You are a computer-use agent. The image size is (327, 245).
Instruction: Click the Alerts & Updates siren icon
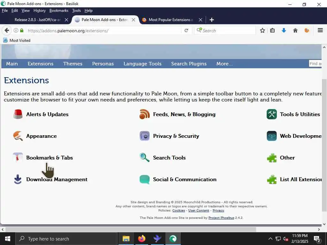18,114
